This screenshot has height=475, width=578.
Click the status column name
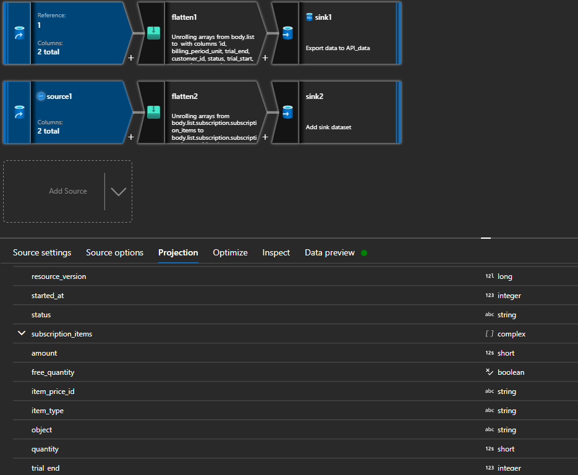pyautogui.click(x=41, y=315)
